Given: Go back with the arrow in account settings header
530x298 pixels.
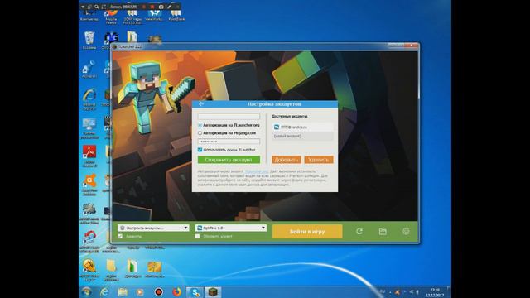Looking at the screenshot, I should [x=201, y=104].
